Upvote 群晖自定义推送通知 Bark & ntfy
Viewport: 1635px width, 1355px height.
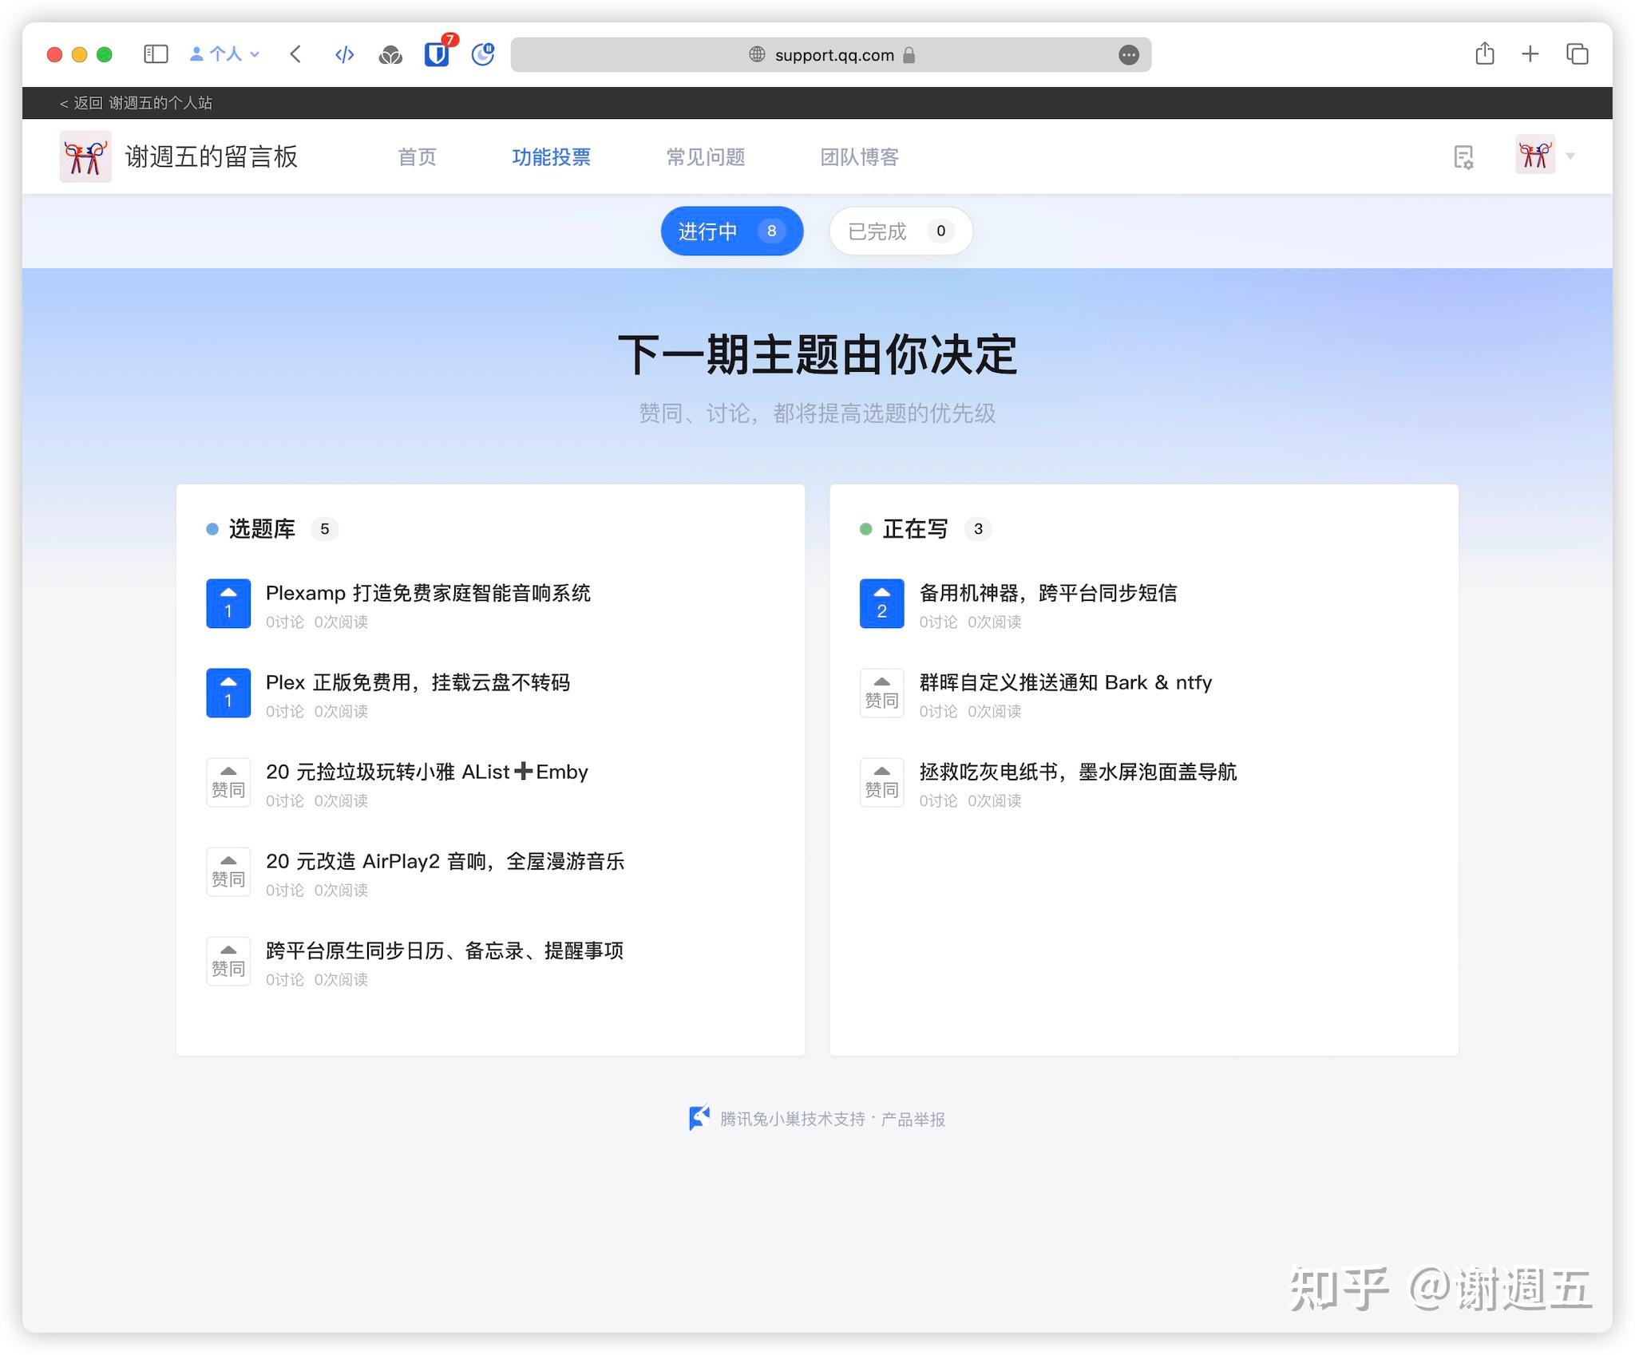[x=881, y=693]
